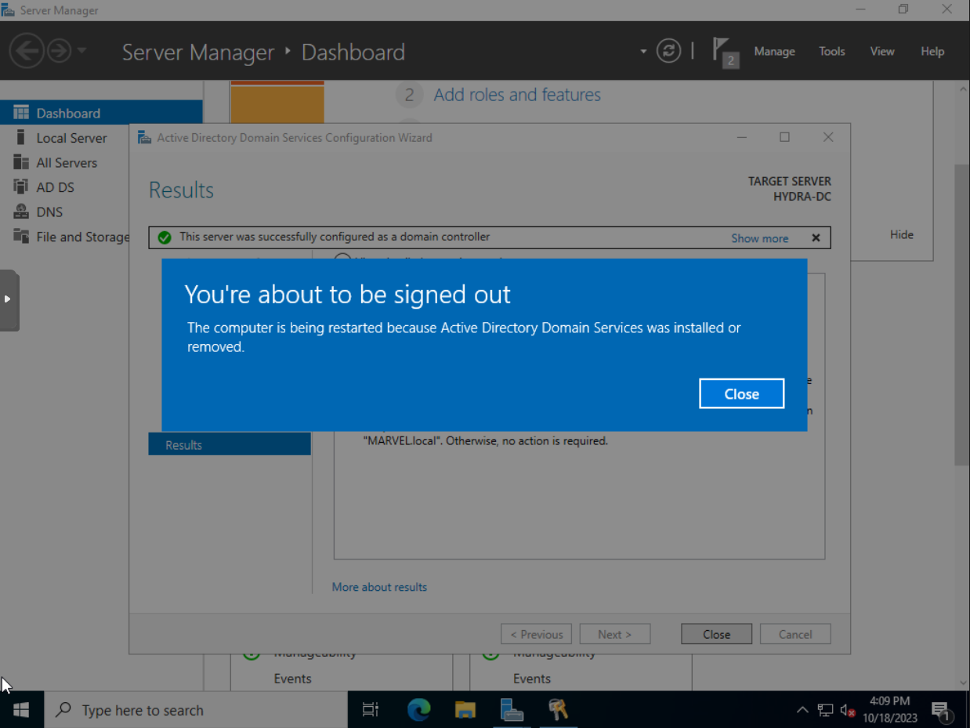
Task: Open File Explorer from the taskbar
Action: 465,710
